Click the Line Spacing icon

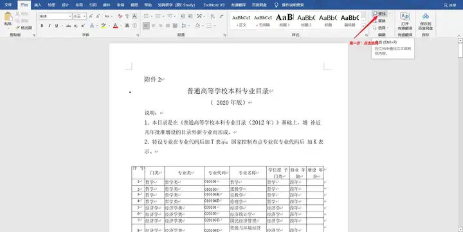coord(184,26)
